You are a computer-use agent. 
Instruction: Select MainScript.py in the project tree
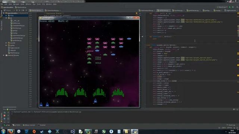coord(15,53)
